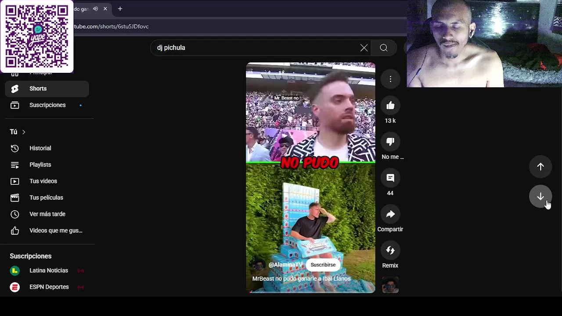562x316 pixels.
Task: Click the browser address bar URL
Action: pos(111,26)
